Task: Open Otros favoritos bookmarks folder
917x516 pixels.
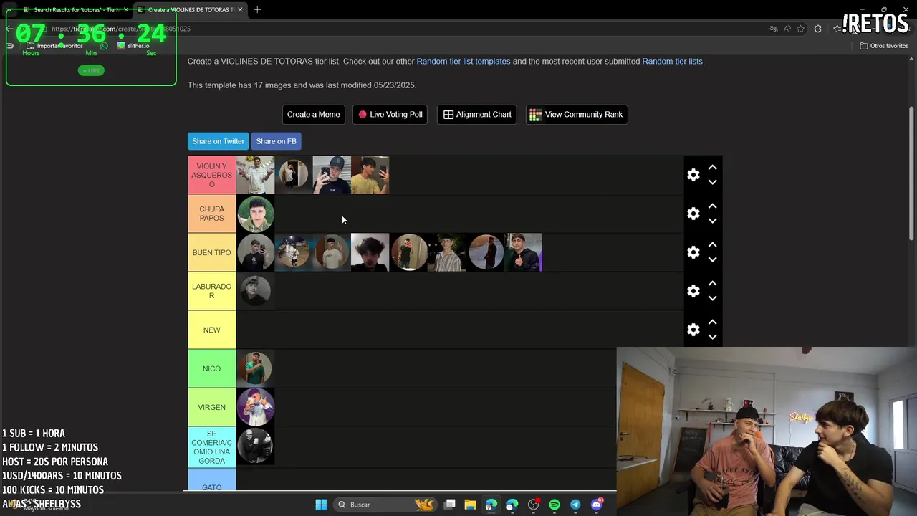Action: point(884,46)
